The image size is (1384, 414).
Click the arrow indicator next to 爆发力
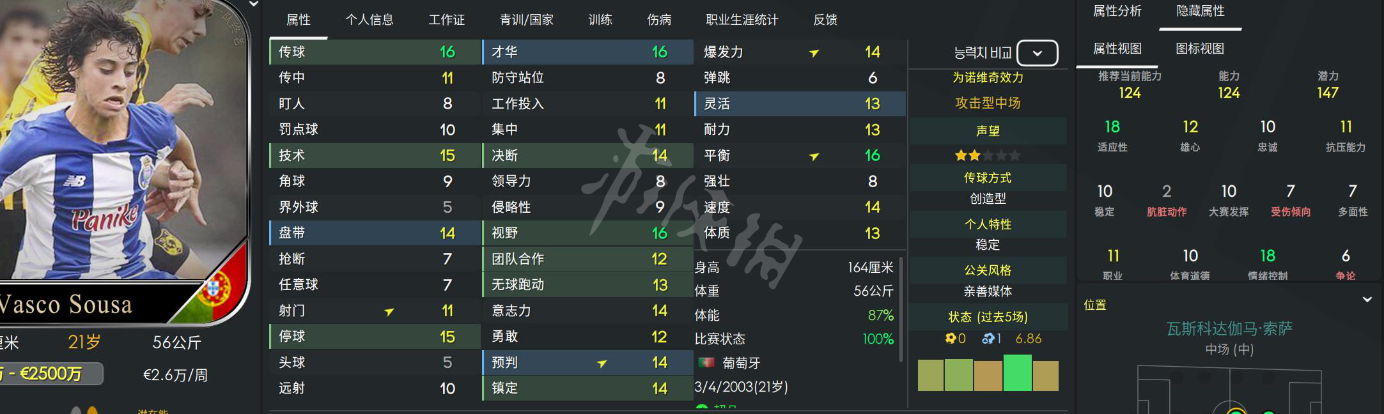[814, 53]
